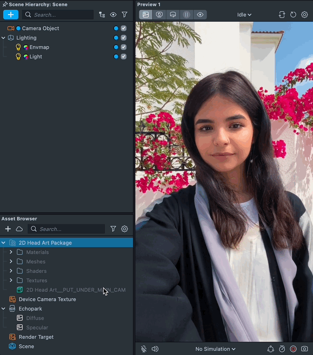Mute the microphone in Preview panel

tap(144, 349)
